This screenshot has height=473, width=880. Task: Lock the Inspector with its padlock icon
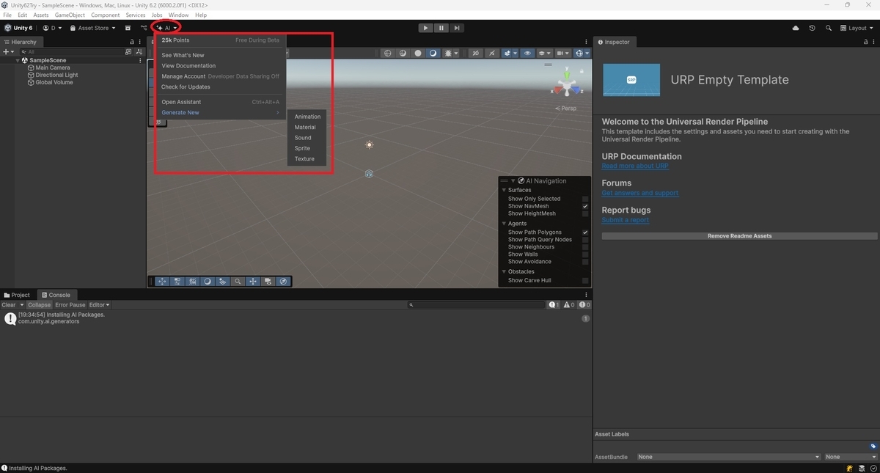[x=865, y=42]
